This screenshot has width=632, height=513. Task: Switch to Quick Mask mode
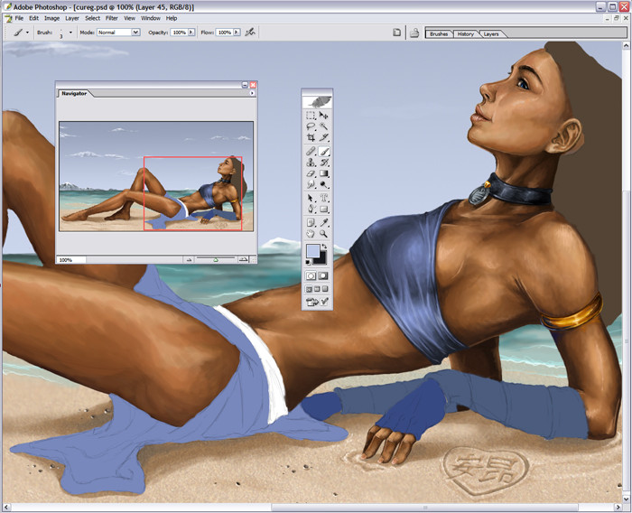tap(323, 275)
